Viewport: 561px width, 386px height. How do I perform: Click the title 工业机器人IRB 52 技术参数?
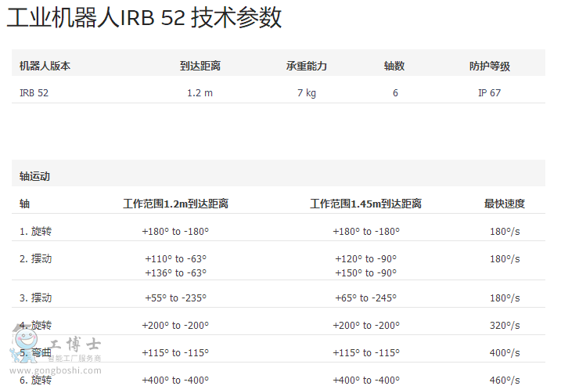144,17
